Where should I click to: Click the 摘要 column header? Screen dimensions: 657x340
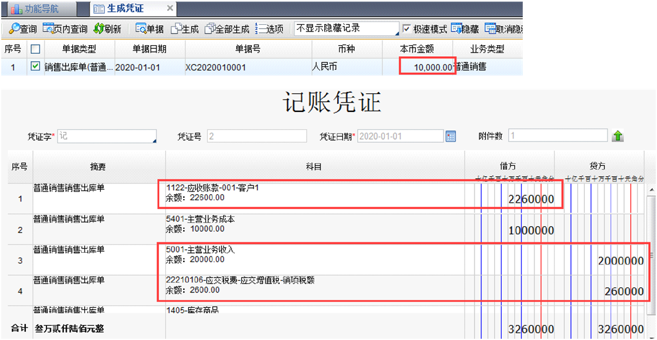(100, 167)
